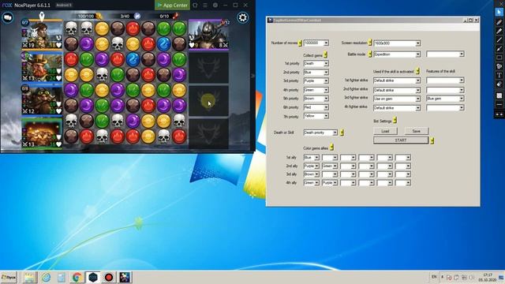505x284 pixels.
Task: Click the help icon beside Color gems allies
Action: 331,148
